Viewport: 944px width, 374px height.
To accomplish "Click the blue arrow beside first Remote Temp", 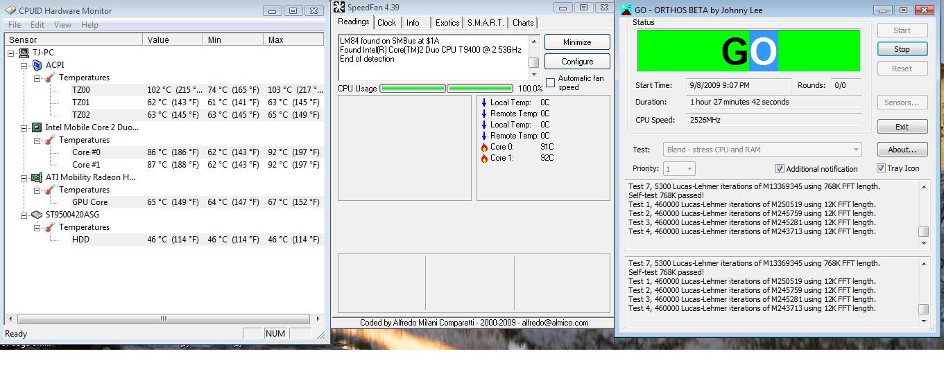I will point(484,114).
